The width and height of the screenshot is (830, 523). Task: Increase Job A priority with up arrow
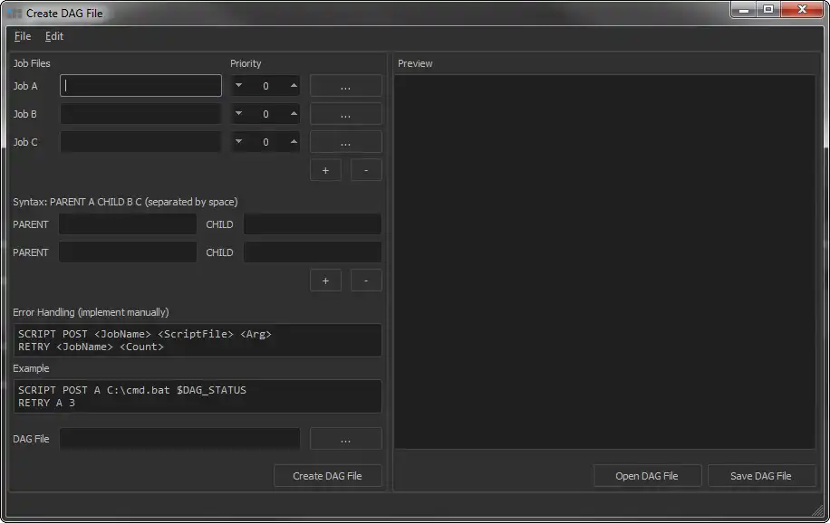pos(294,86)
